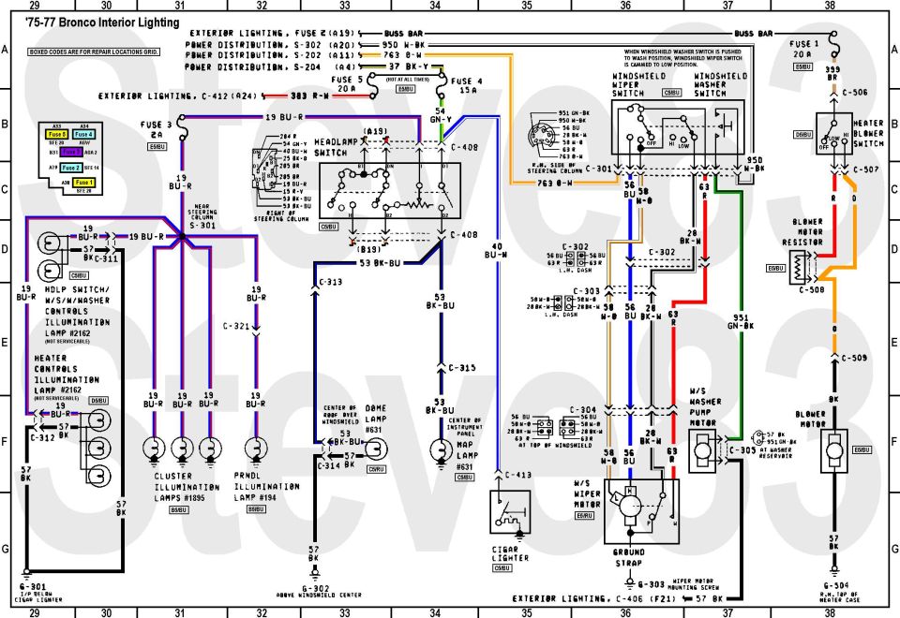Click the C-315 connector label
The height and width of the screenshot is (618, 900).
462,367
